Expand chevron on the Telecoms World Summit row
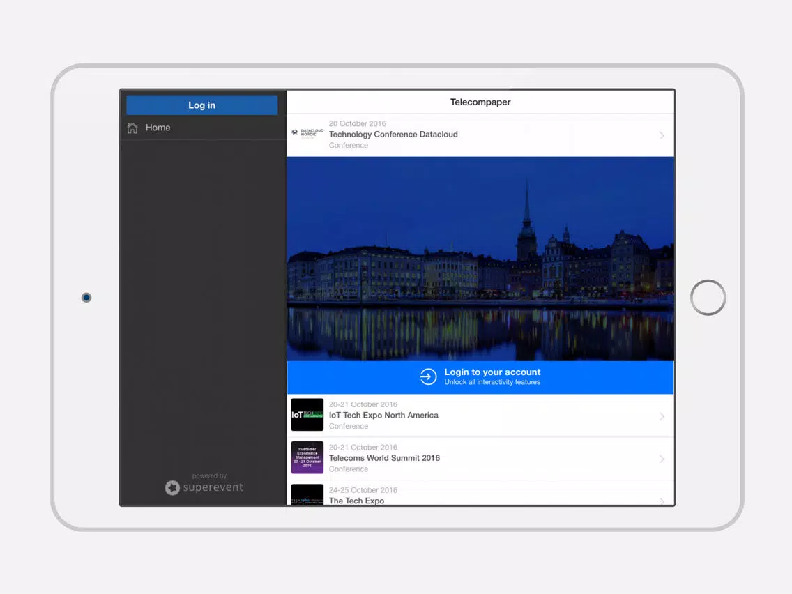 (661, 459)
